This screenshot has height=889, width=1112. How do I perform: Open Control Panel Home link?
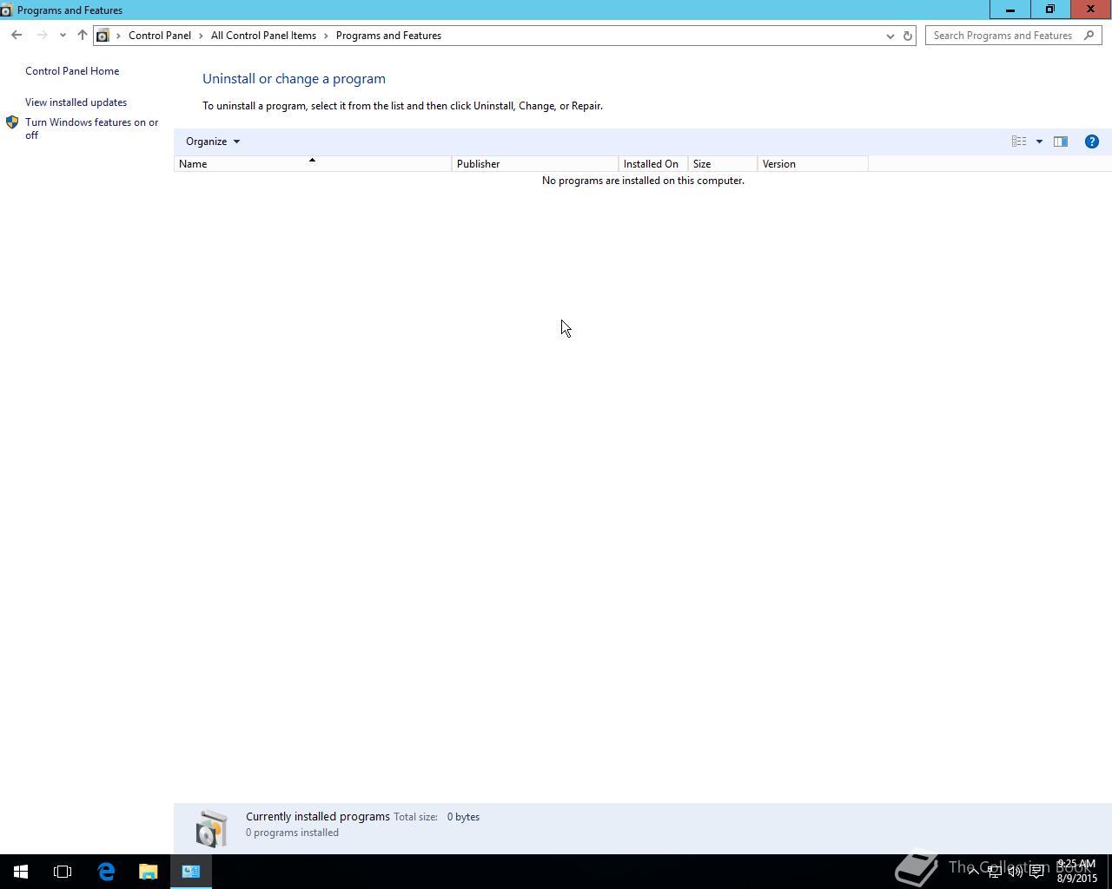point(72,71)
